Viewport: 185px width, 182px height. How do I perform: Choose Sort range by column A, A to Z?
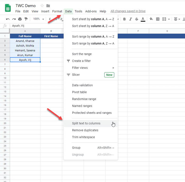pos(91,36)
